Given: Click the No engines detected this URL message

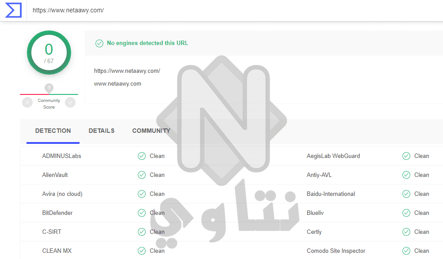Looking at the screenshot, I should [148, 43].
